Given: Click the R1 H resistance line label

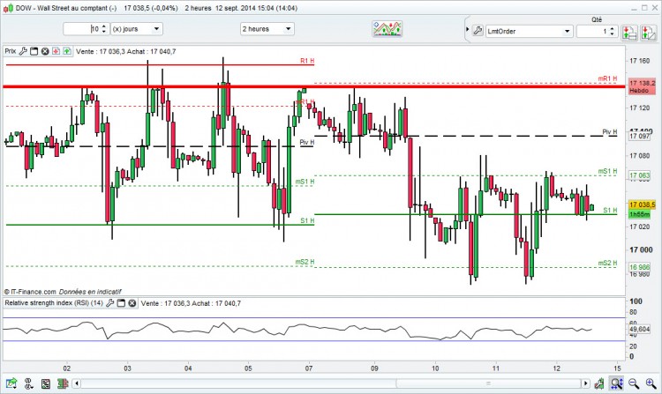Looking at the screenshot, I should tap(307, 61).
